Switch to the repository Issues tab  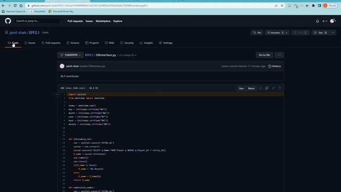pyautogui.click(x=30, y=43)
